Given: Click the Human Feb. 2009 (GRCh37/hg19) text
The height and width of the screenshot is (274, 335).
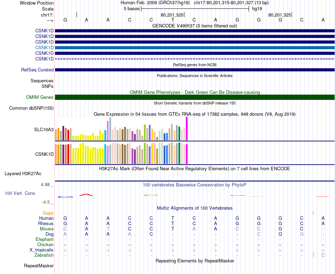Looking at the screenshot, I should point(155,3).
